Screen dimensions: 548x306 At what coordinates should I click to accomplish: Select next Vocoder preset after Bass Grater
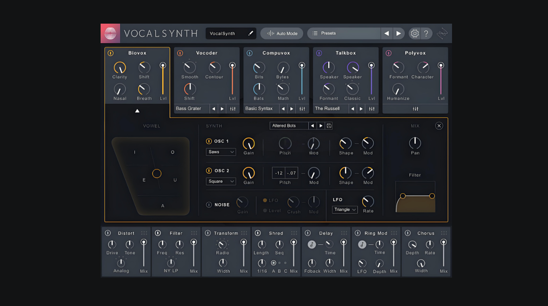(x=222, y=108)
